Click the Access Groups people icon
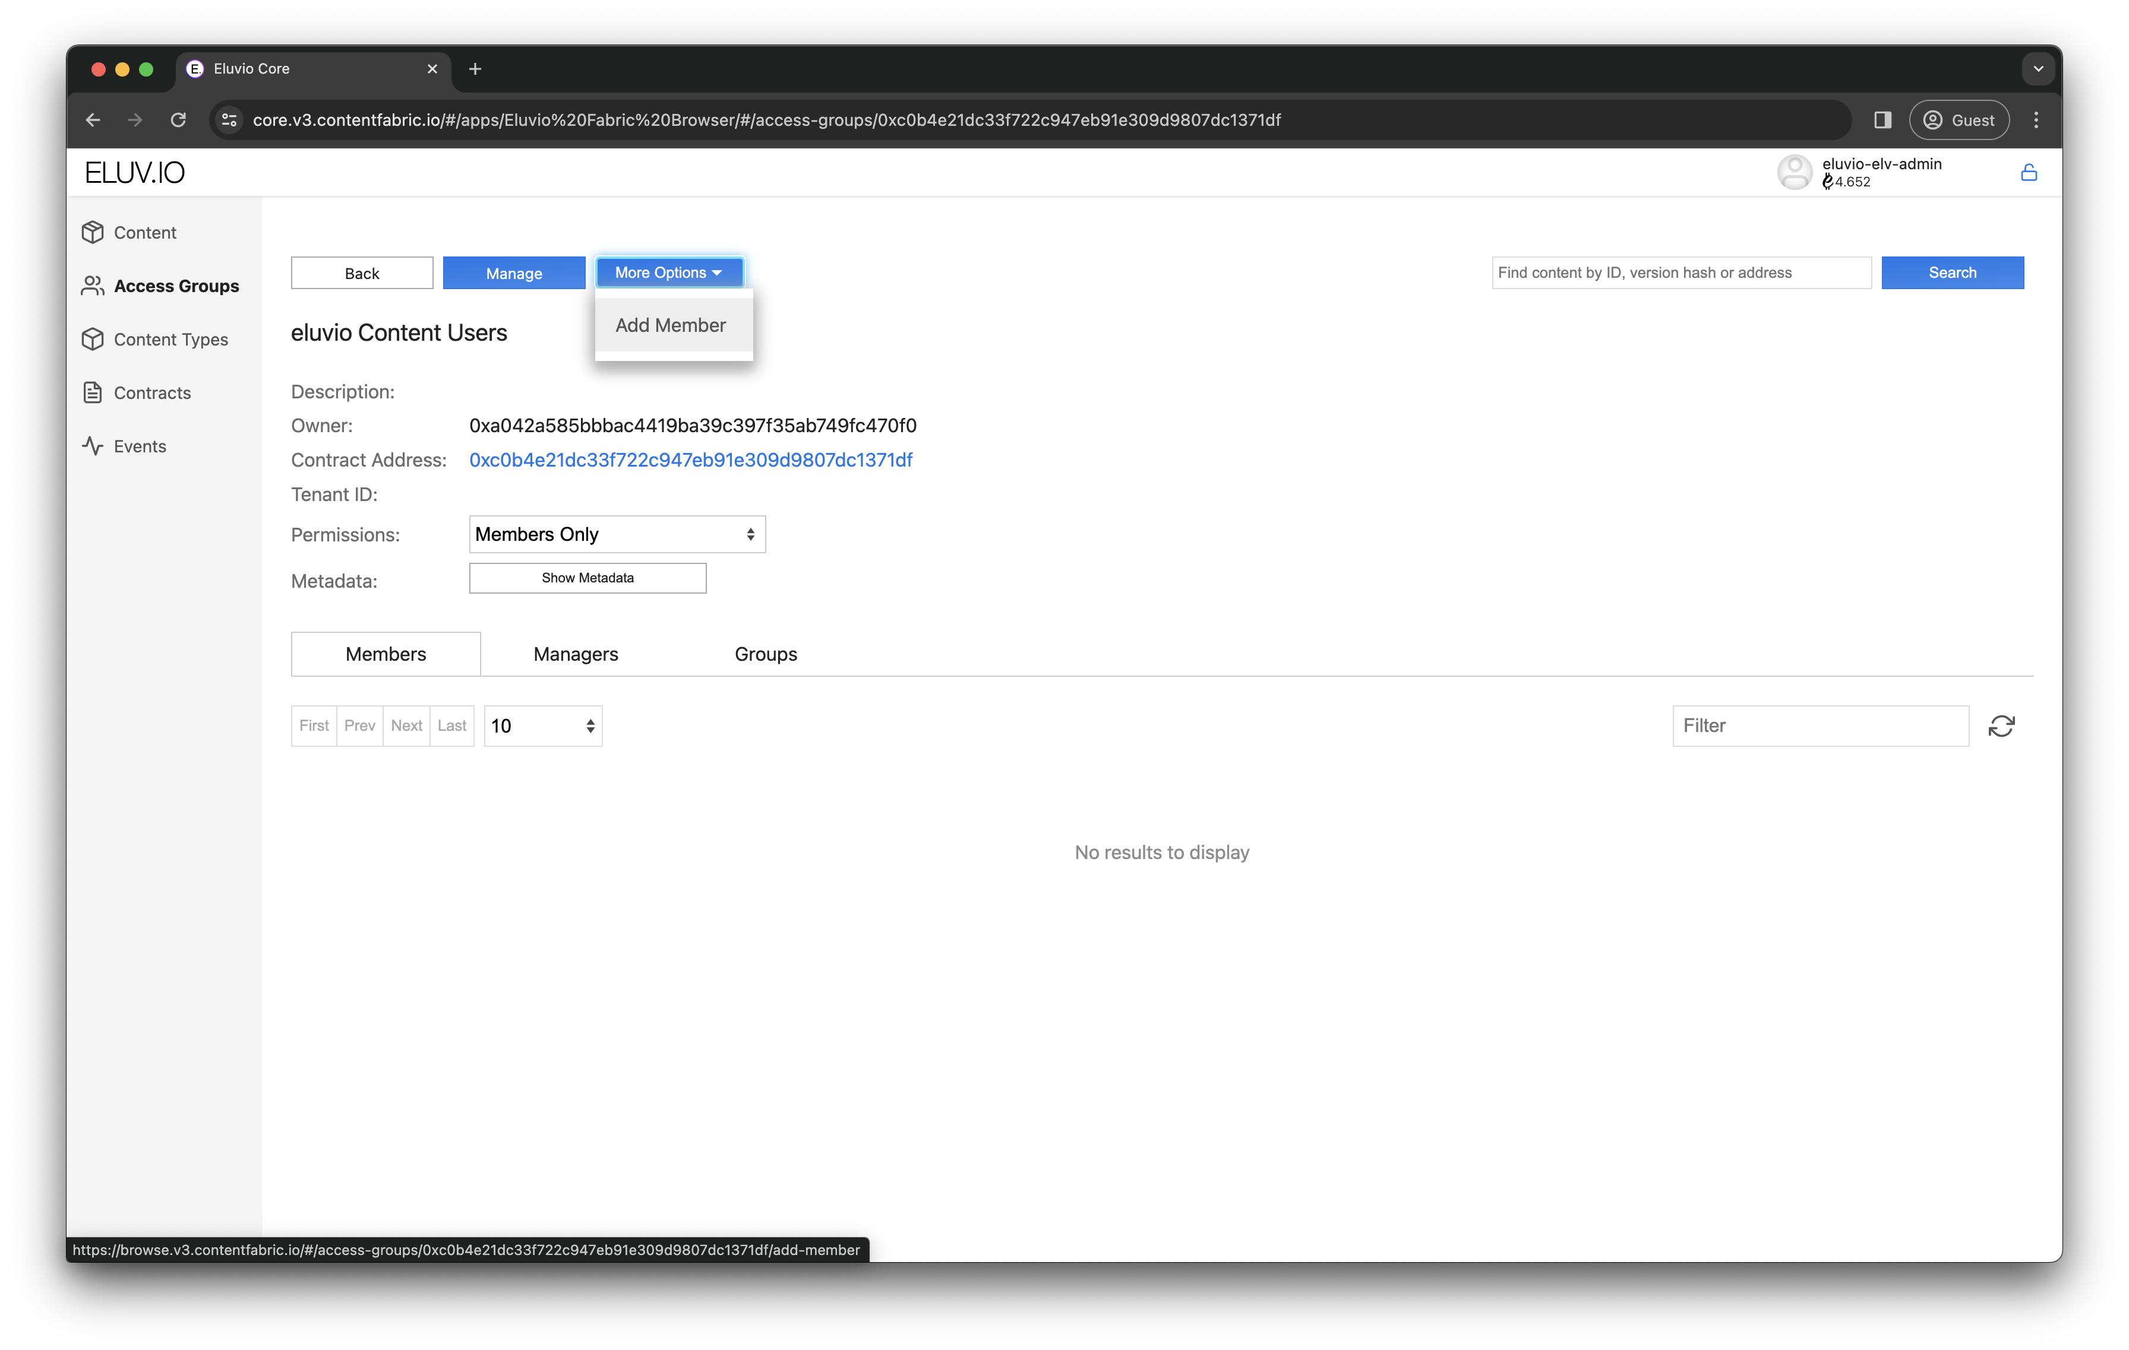This screenshot has width=2129, height=1350. [x=93, y=286]
